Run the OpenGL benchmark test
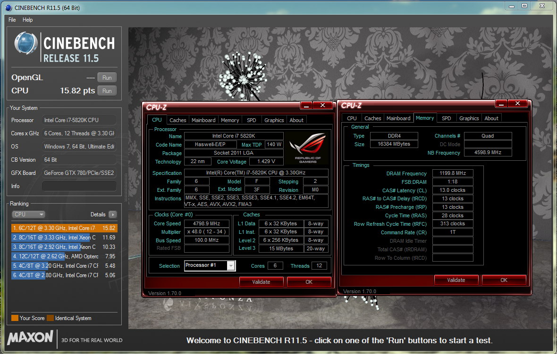 (x=107, y=77)
